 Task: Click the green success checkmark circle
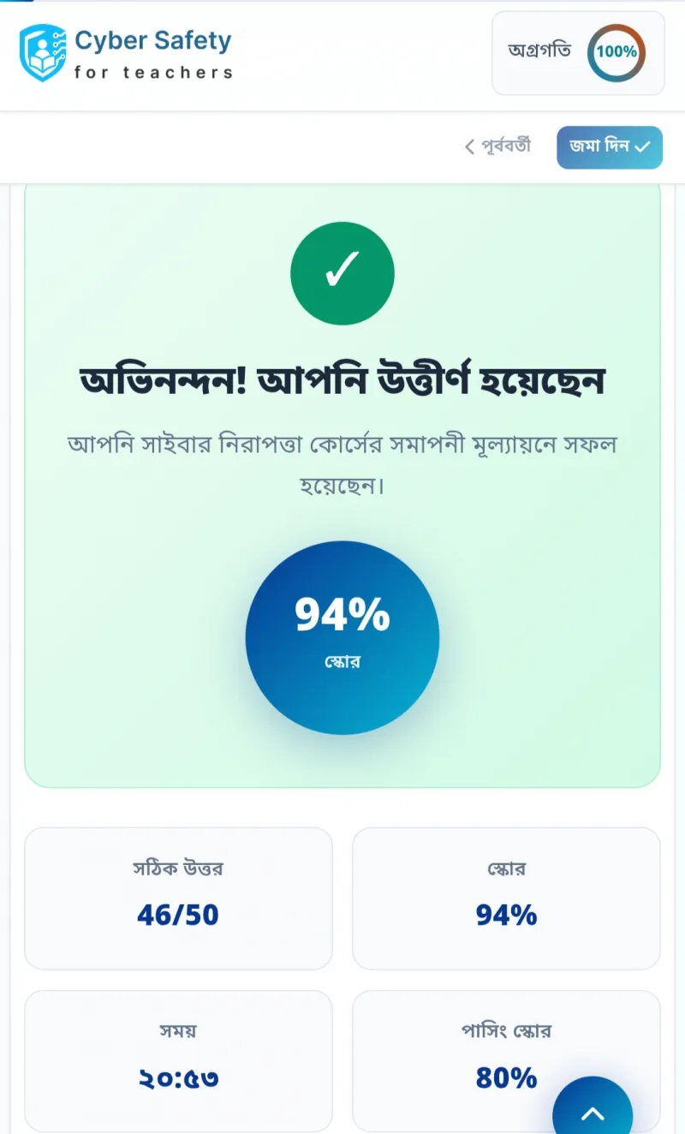coord(342,272)
